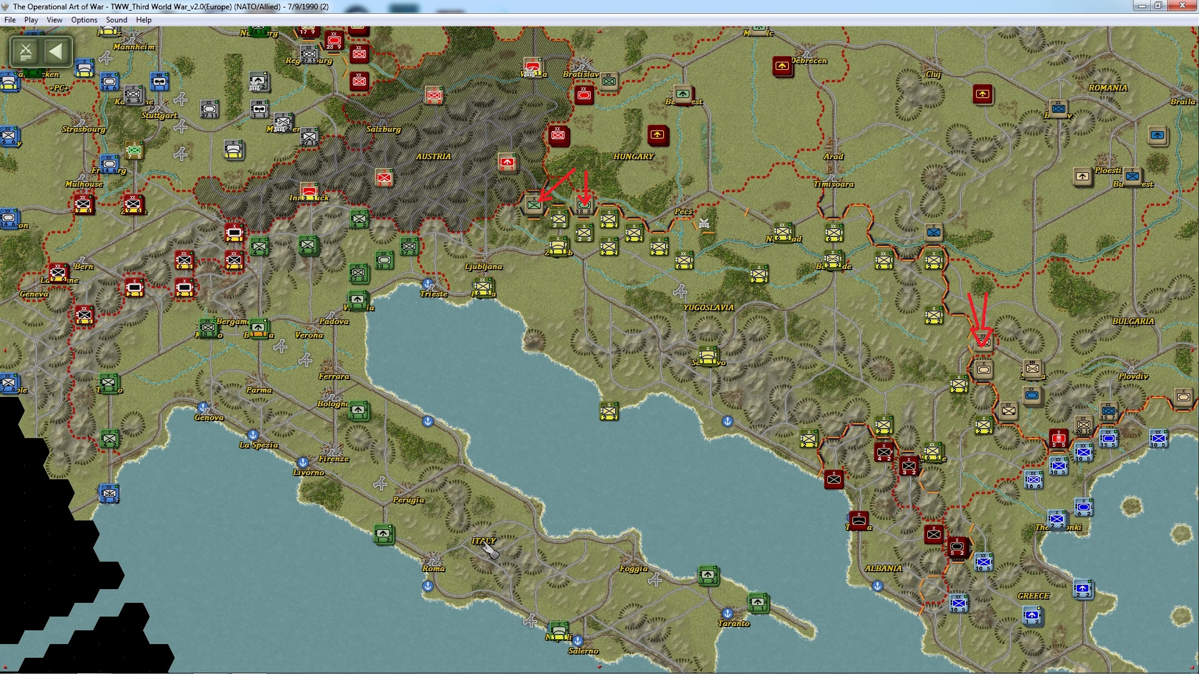Screen dimensions: 1199x674
Task: Select the grey armored division marked 27 11
Action: [209, 109]
